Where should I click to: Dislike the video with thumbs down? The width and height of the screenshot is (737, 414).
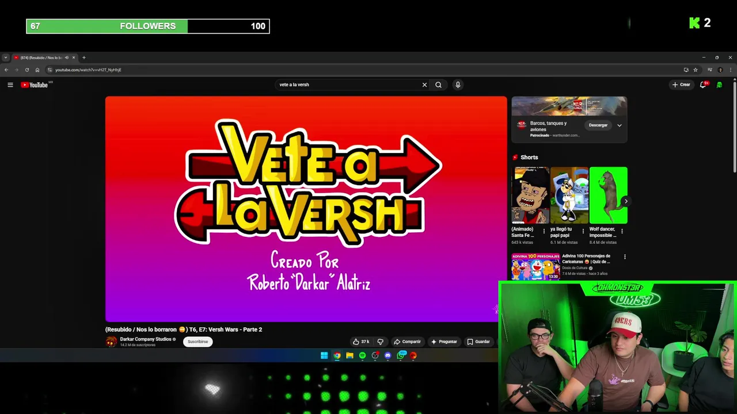[x=380, y=342]
